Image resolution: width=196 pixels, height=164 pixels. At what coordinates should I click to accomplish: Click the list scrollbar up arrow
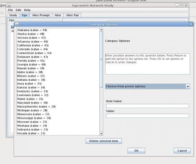pos(101,30)
